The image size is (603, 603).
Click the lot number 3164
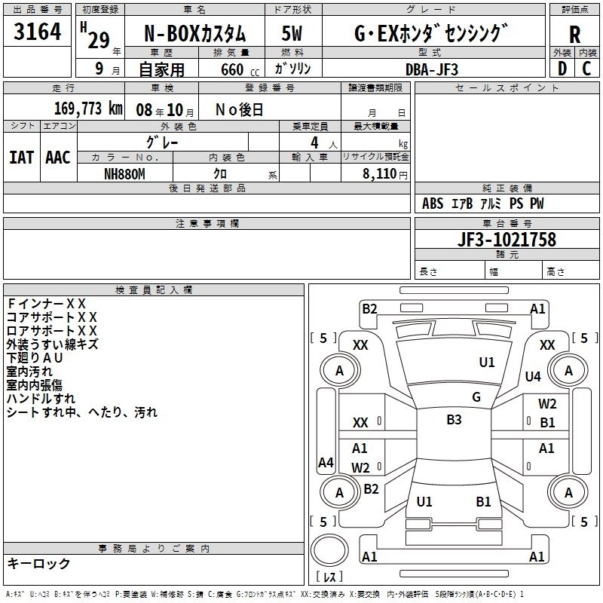pyautogui.click(x=37, y=32)
